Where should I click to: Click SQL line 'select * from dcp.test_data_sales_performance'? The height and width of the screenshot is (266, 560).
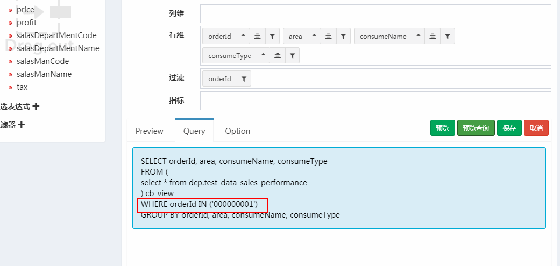tap(224, 183)
